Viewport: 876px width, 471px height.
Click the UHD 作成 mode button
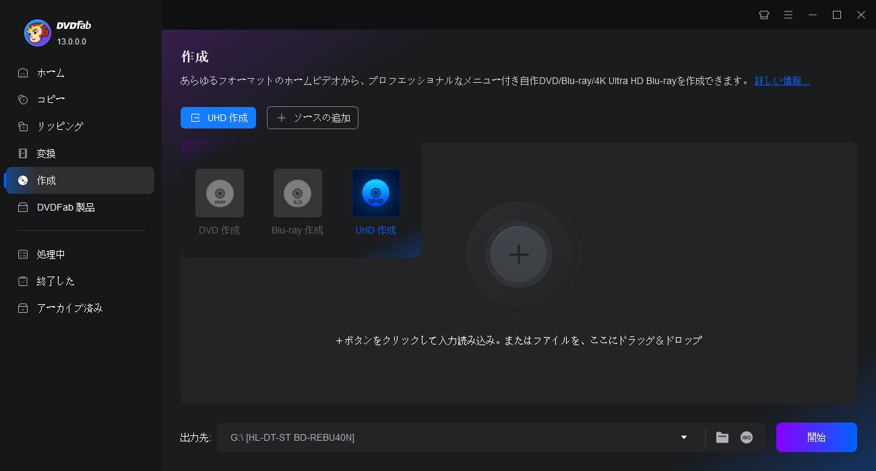(218, 118)
